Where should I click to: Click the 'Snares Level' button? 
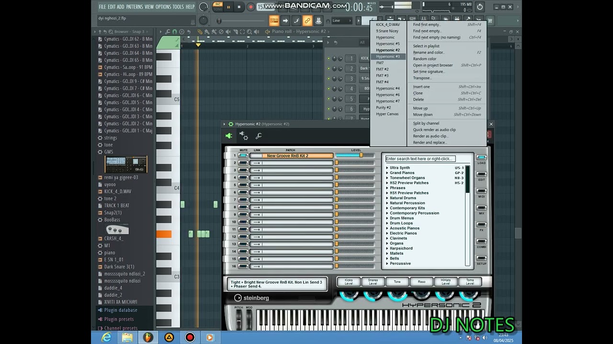click(x=373, y=282)
